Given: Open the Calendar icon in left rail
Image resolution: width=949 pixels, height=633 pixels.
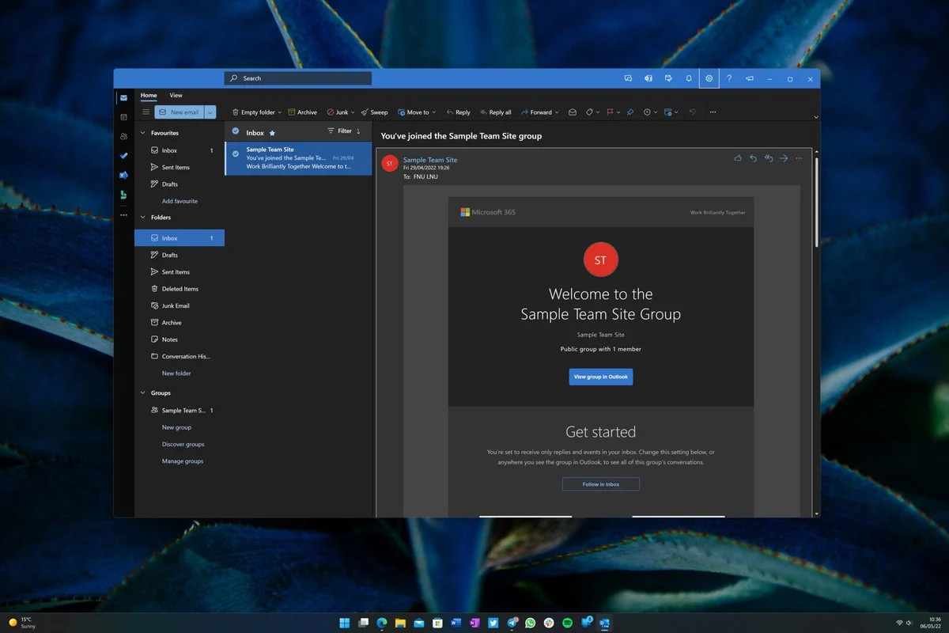Looking at the screenshot, I should pos(123,117).
